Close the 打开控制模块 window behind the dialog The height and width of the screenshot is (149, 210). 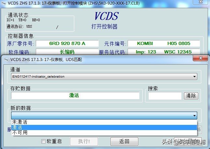[201, 2]
